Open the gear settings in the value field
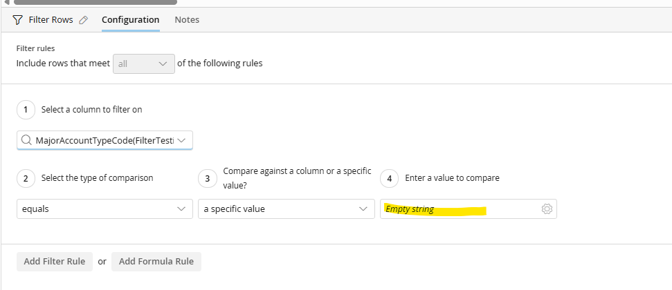The height and width of the screenshot is (290, 672). click(x=546, y=209)
